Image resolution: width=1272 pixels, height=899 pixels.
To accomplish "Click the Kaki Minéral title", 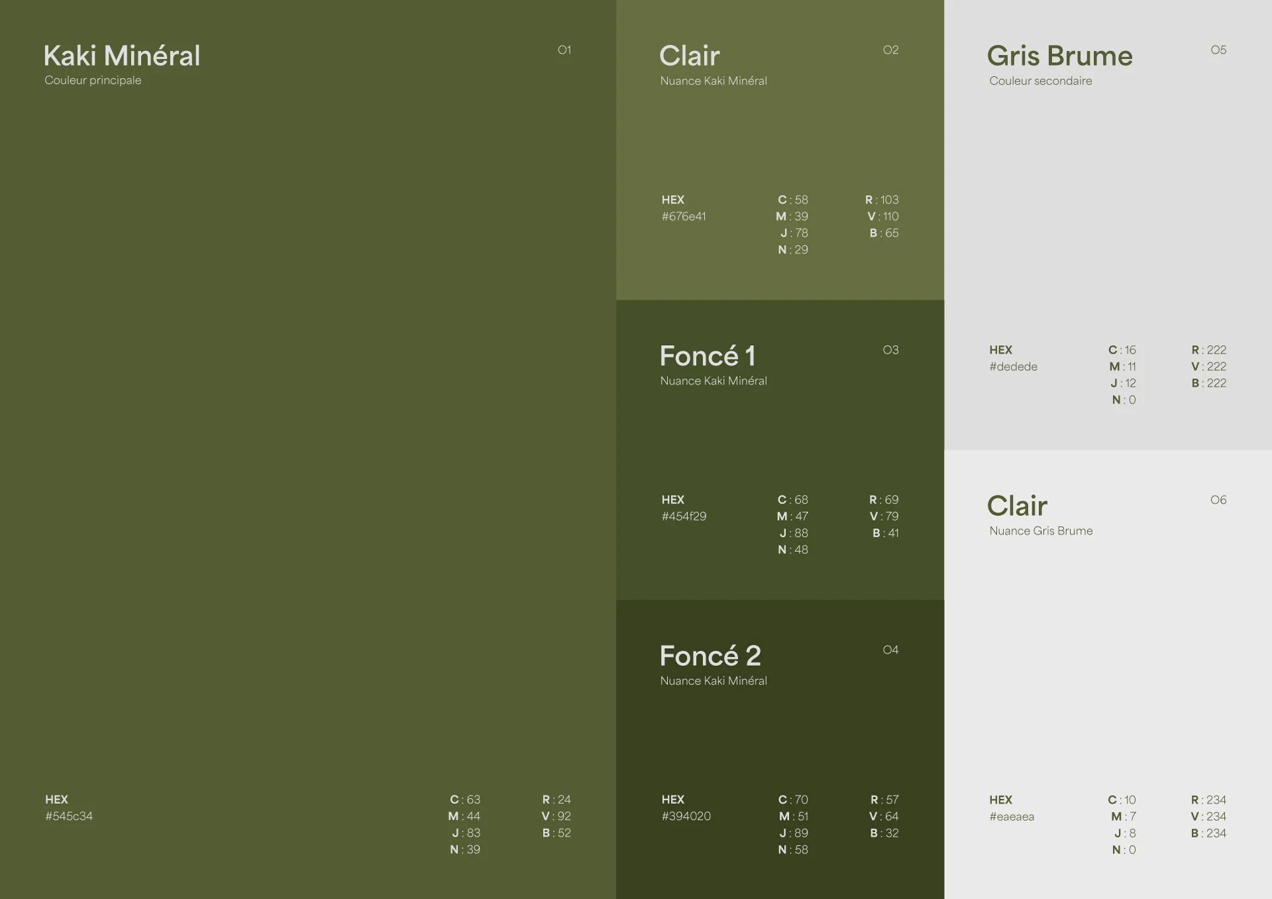I will pos(122,56).
